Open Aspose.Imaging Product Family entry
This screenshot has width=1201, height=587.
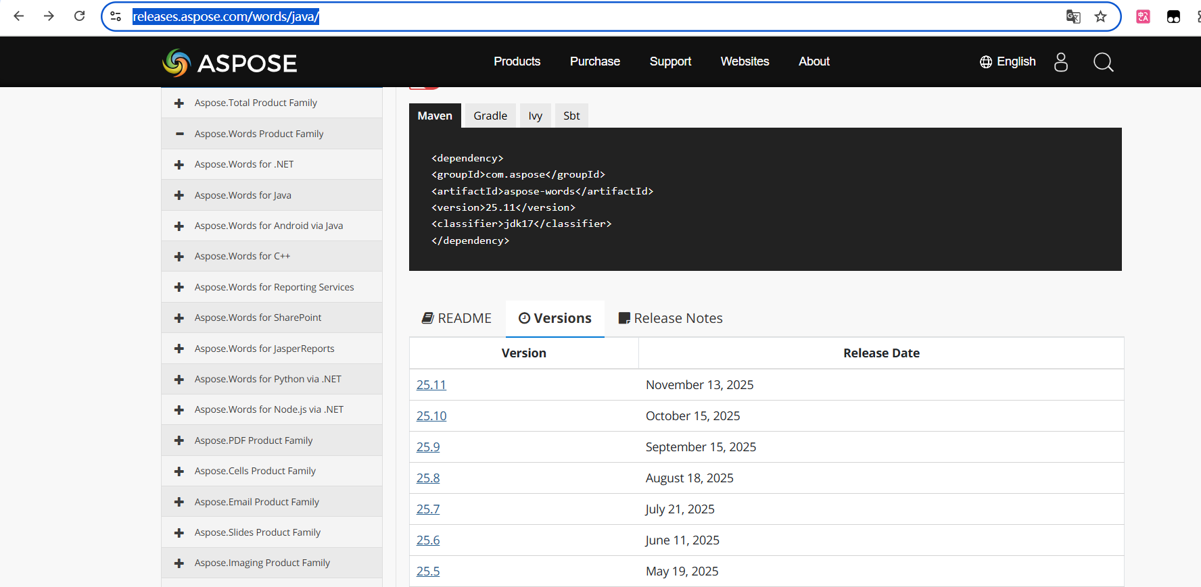pos(262,563)
